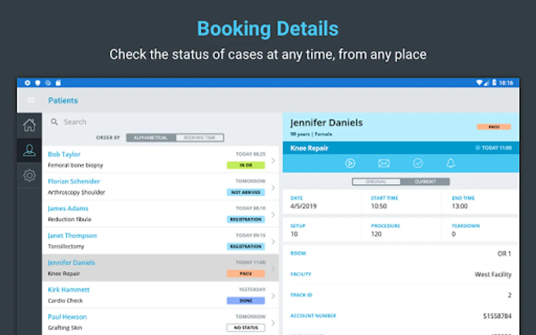Expand Kirk Hammett's row chevron

click(x=273, y=296)
